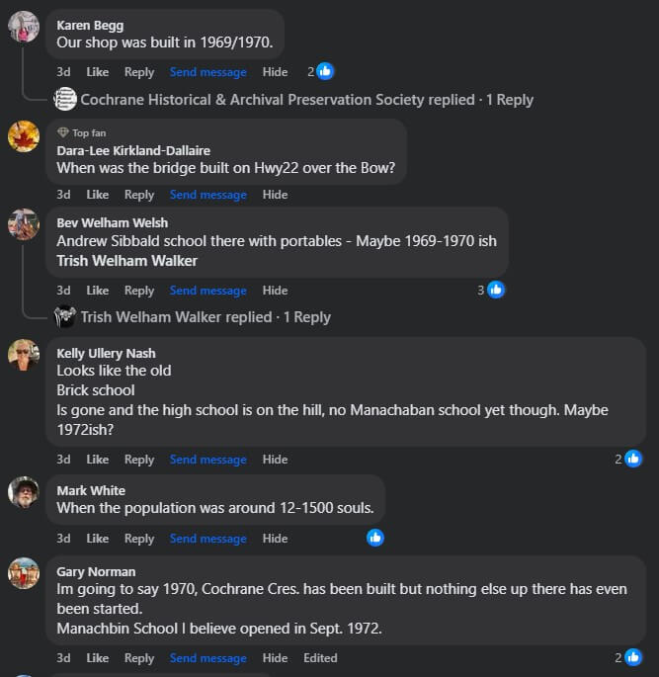Send message to Karen Begg
Screen dimensions: 659x677
click(207, 72)
